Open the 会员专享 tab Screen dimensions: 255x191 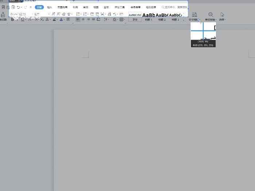click(135, 7)
